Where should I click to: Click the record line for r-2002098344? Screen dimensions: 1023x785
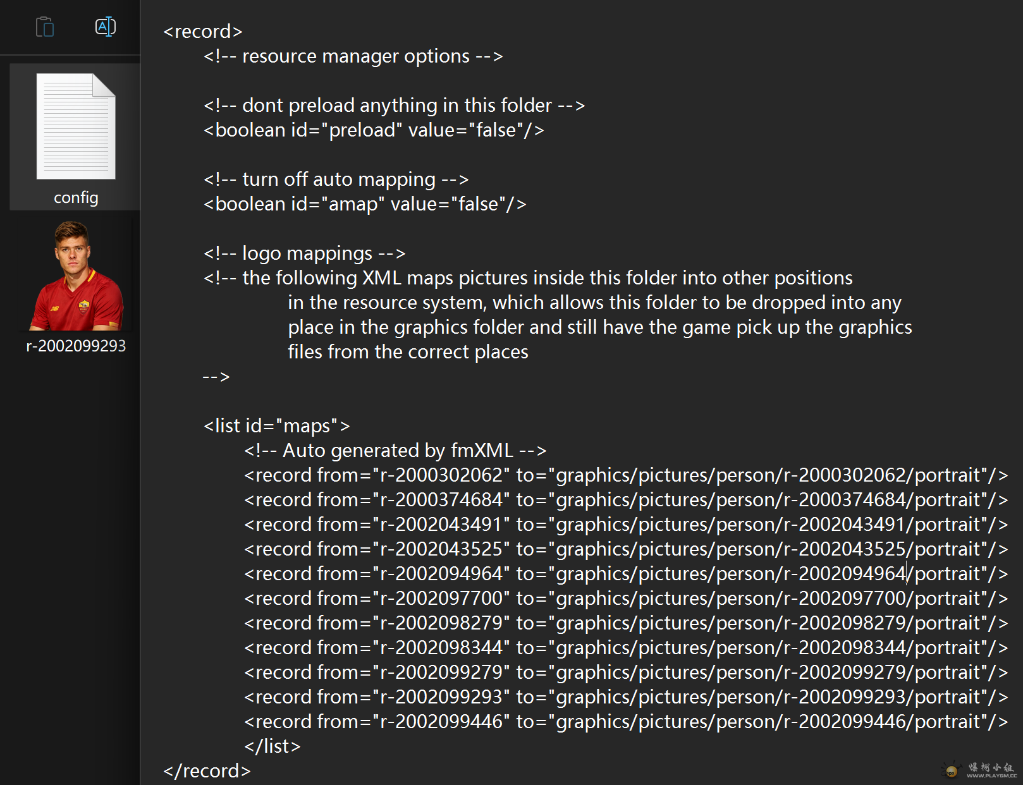[626, 647]
